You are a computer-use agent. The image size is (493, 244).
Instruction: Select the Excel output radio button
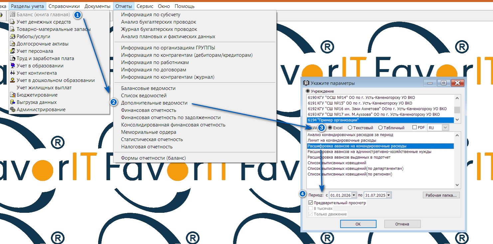(330, 128)
